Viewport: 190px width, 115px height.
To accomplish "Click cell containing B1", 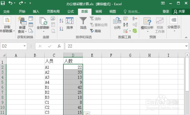I will [54, 87].
